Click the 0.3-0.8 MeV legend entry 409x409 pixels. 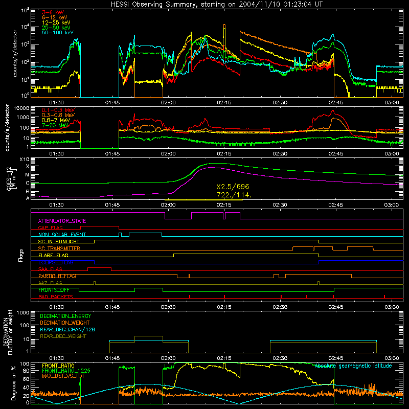[x=58, y=115]
